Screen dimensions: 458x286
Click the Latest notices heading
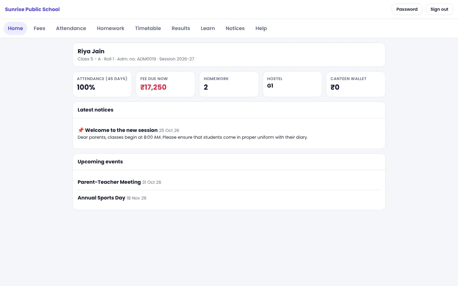click(x=96, y=110)
